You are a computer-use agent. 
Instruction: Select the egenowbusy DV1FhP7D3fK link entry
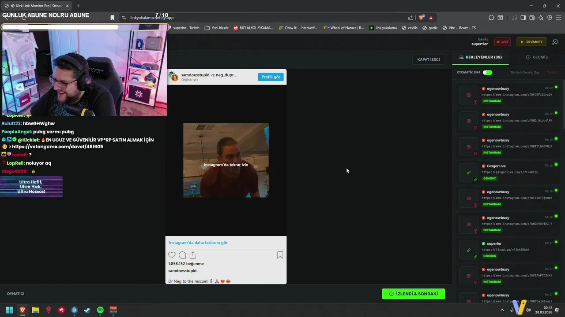pyautogui.click(x=508, y=276)
